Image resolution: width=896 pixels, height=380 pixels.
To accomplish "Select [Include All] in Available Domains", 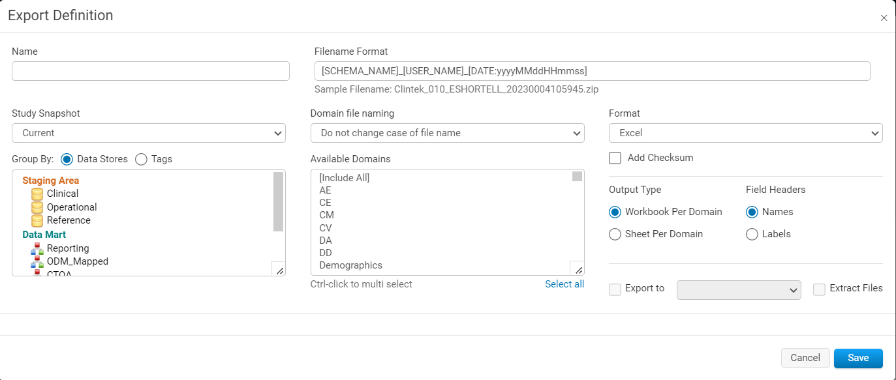I will [345, 178].
